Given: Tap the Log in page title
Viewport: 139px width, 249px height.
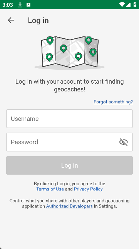Looking at the screenshot, I should (38, 21).
